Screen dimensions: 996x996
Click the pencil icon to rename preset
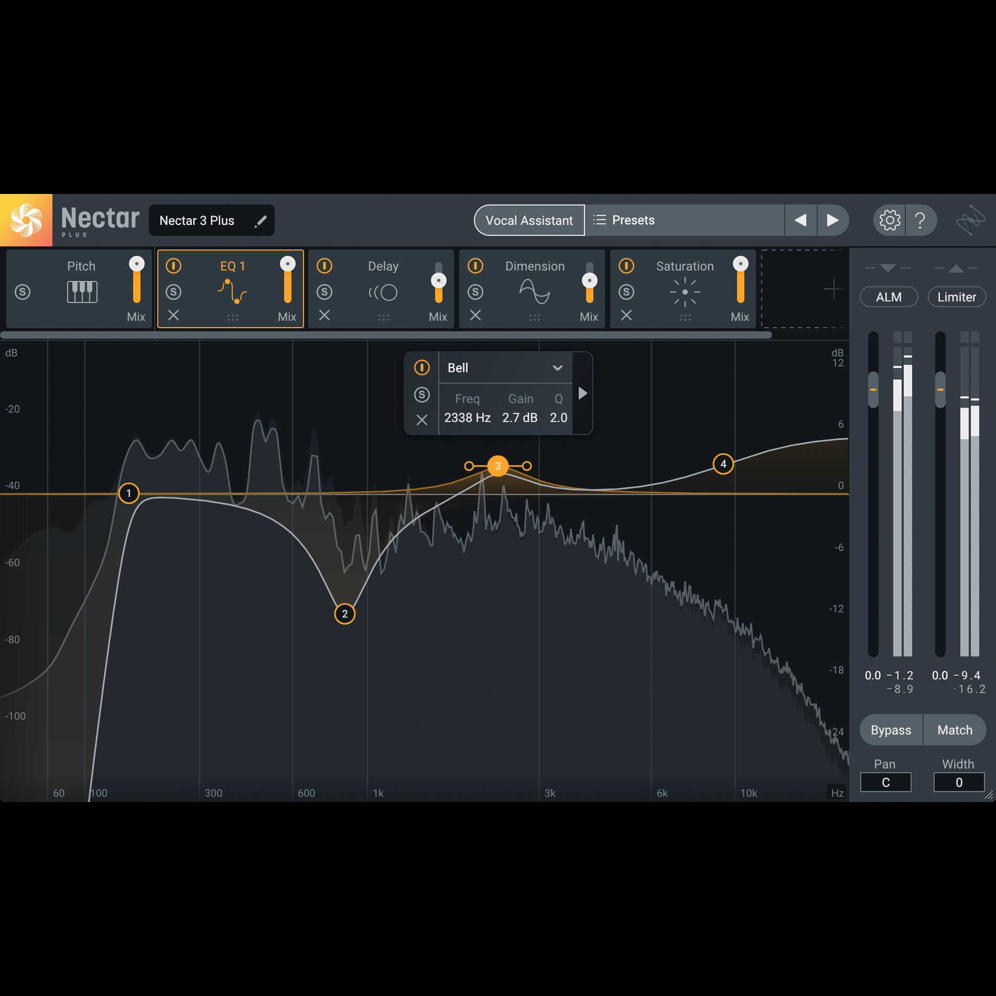click(x=260, y=221)
